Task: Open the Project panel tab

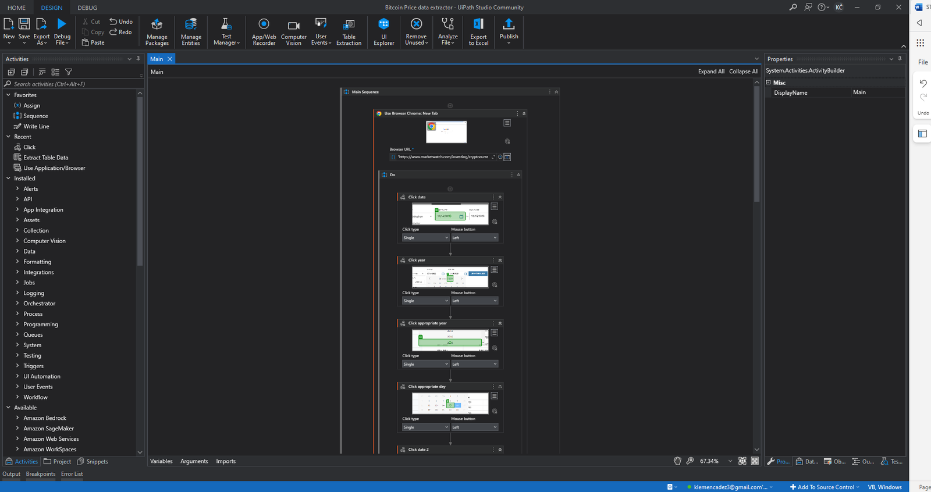Action: click(57, 462)
